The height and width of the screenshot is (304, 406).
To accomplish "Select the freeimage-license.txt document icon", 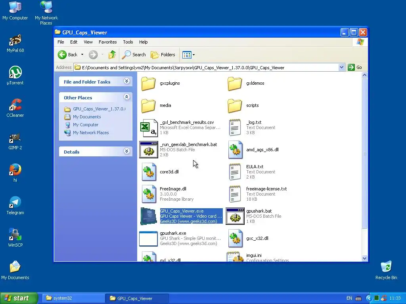I will (235, 194).
